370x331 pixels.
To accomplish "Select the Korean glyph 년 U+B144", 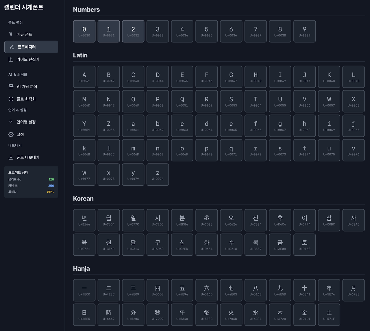I will pos(84,220).
